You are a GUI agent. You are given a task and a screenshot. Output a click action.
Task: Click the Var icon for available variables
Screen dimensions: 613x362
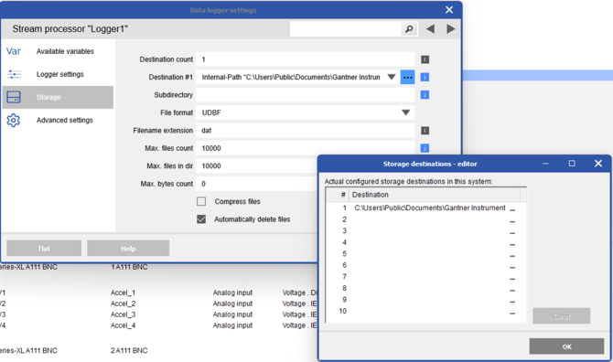tap(14, 51)
